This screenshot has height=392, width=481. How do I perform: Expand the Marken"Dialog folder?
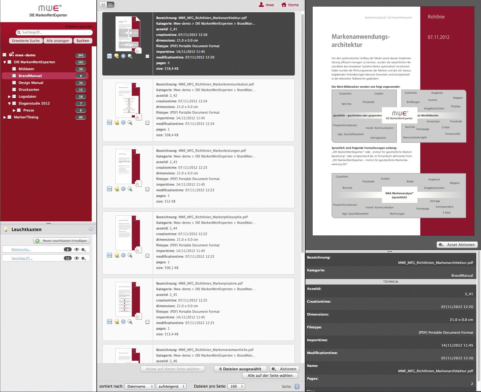(5, 117)
